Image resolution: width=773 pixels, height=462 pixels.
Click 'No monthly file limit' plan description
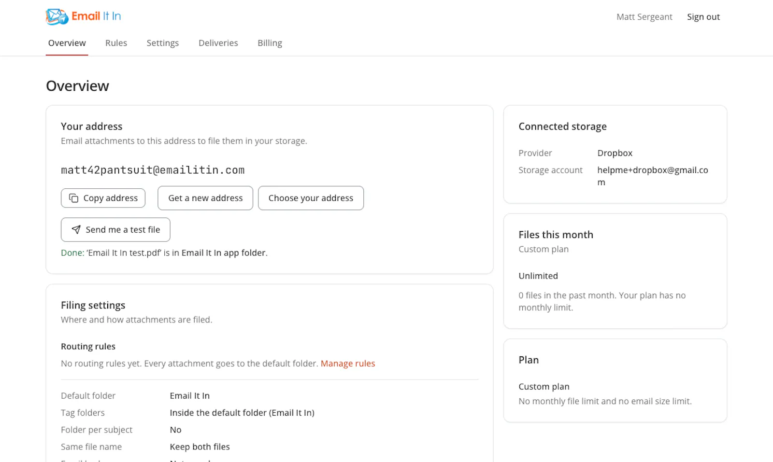[x=605, y=401]
